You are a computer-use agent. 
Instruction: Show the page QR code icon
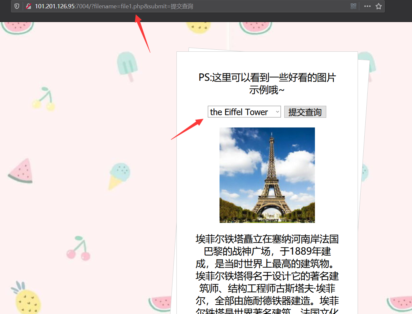[353, 6]
